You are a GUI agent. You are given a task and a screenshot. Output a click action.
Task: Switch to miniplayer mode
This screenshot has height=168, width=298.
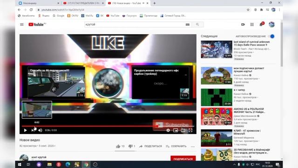(176, 130)
